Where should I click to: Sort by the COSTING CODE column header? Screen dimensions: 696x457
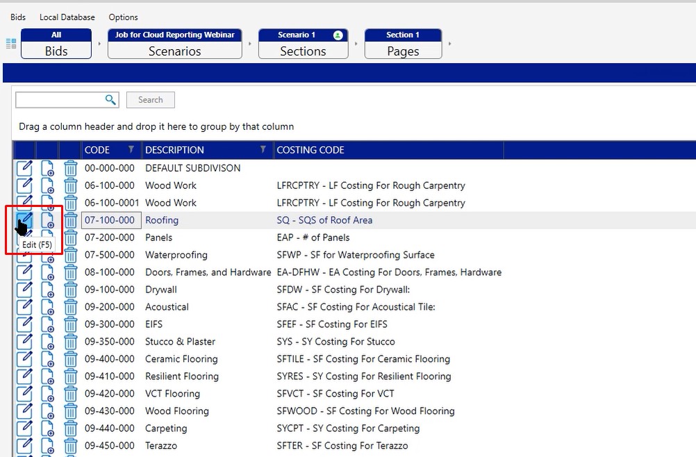pyautogui.click(x=310, y=150)
